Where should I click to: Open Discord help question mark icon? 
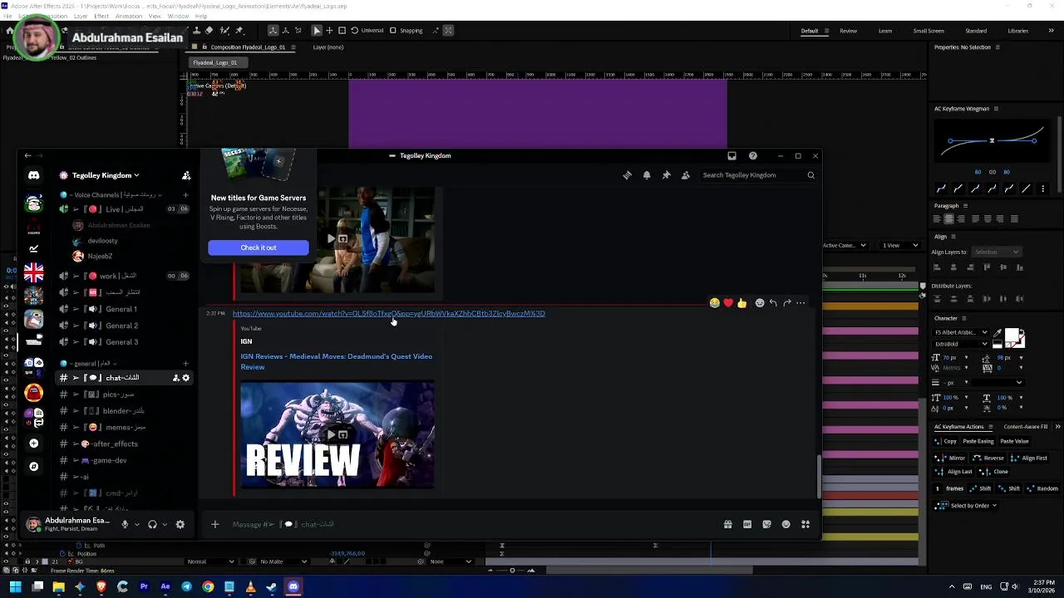753,155
